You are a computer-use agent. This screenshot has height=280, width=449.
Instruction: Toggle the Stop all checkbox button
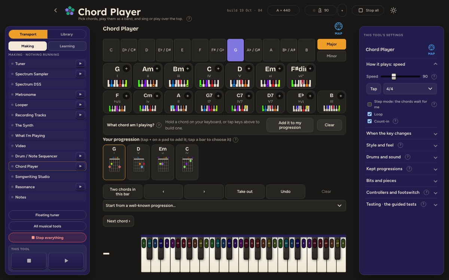(368, 10)
